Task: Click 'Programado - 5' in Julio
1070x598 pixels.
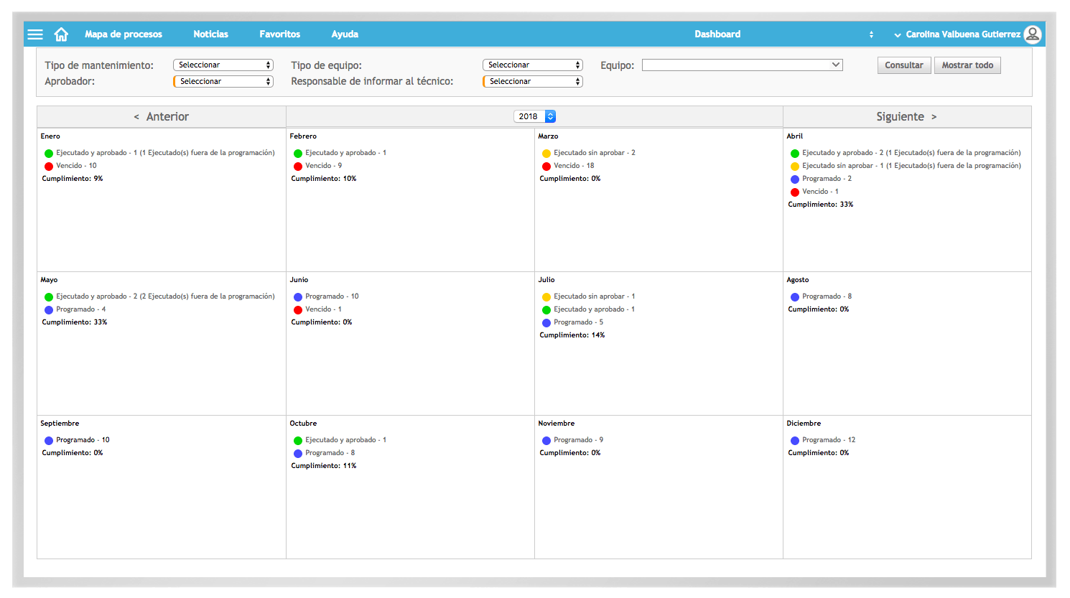Action: 579,322
